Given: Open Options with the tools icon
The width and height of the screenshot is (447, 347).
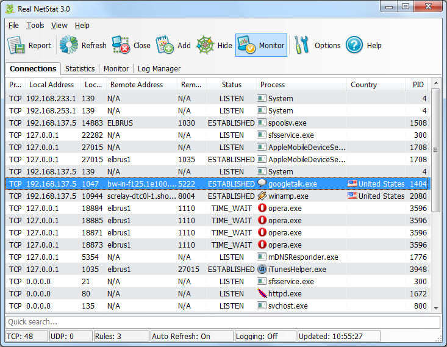Looking at the screenshot, I should pyautogui.click(x=302, y=45).
